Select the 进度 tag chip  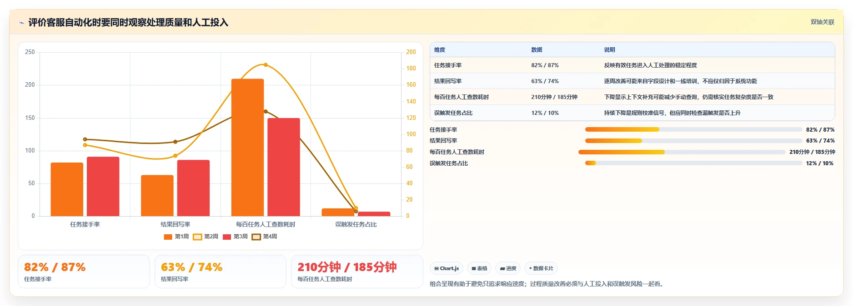tap(508, 268)
